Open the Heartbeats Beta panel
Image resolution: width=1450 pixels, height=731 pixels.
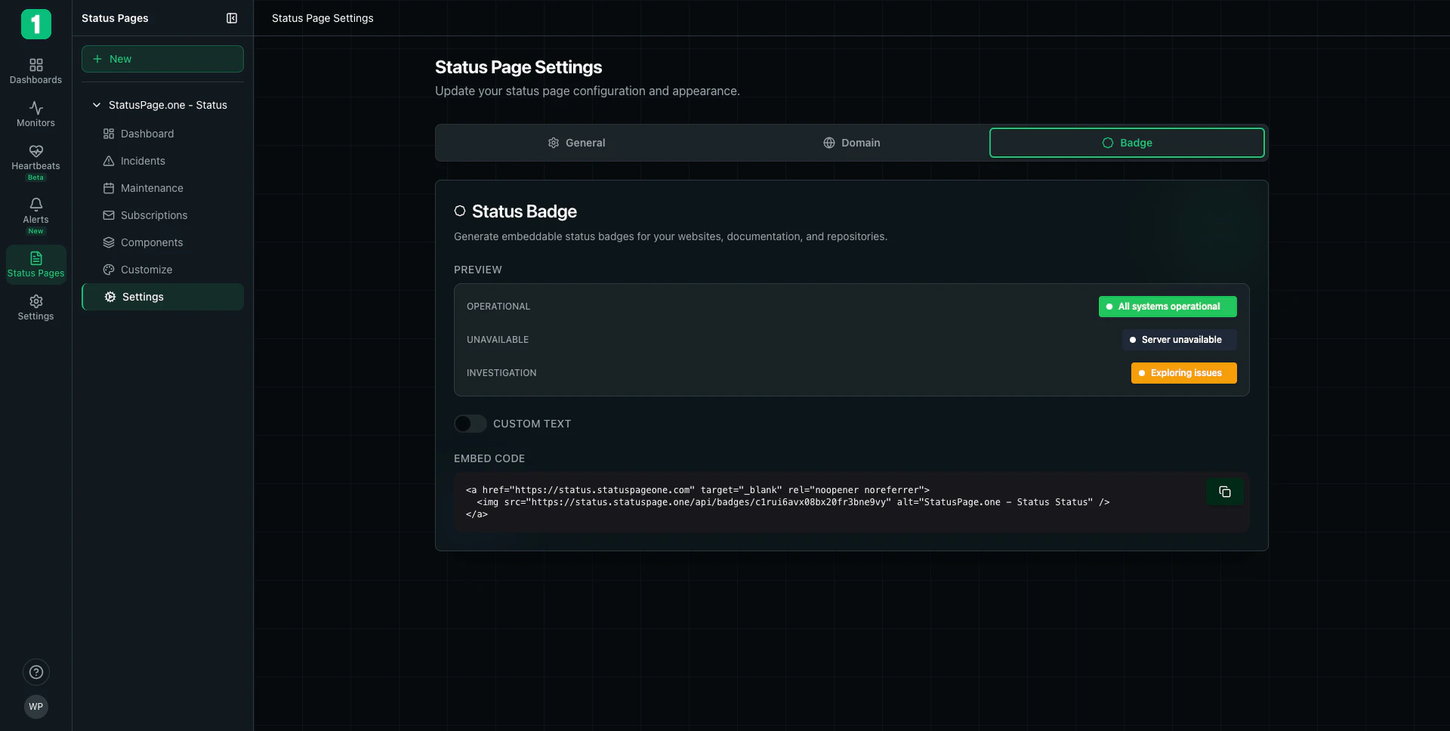coord(35,161)
